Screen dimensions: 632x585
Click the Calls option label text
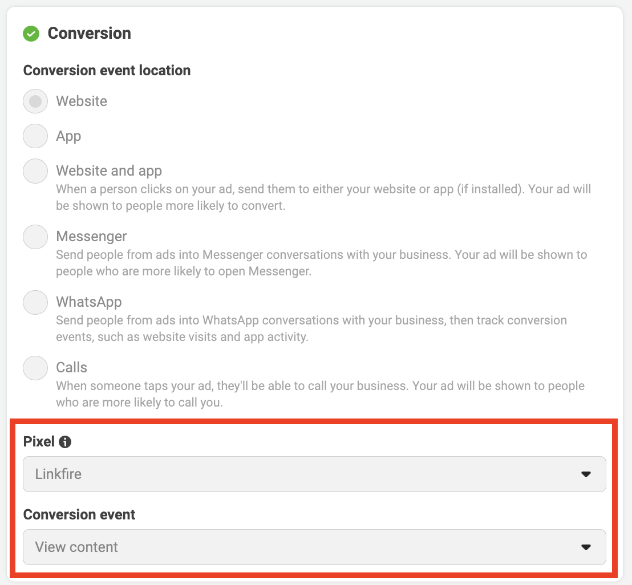72,367
